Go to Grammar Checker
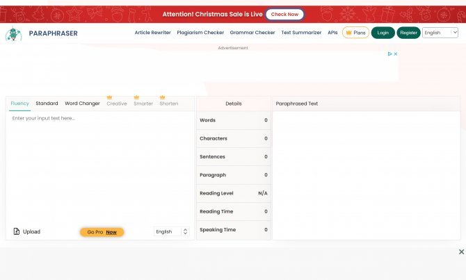Screen dimensions: 466x280 coord(252,33)
